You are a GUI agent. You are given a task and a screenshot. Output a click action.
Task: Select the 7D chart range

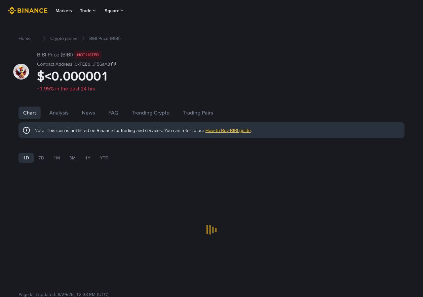click(41, 158)
